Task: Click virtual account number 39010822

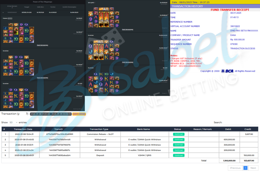Action: coord(235,26)
